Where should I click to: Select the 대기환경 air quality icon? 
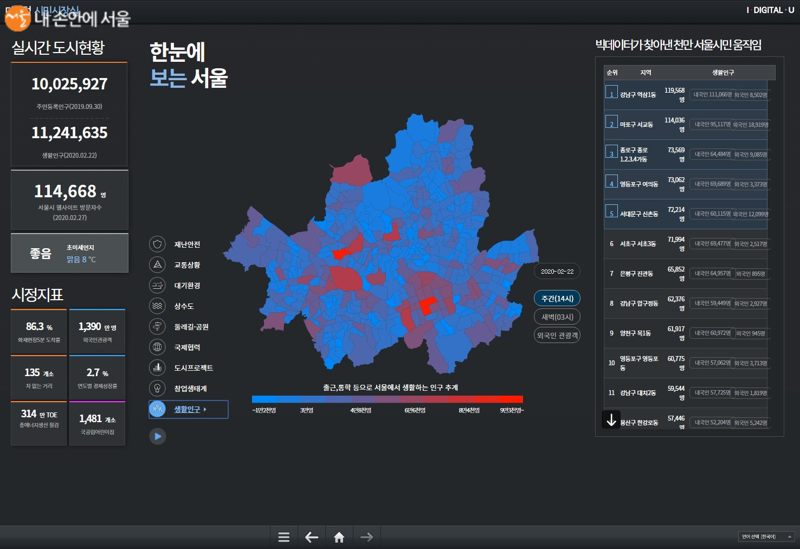157,286
